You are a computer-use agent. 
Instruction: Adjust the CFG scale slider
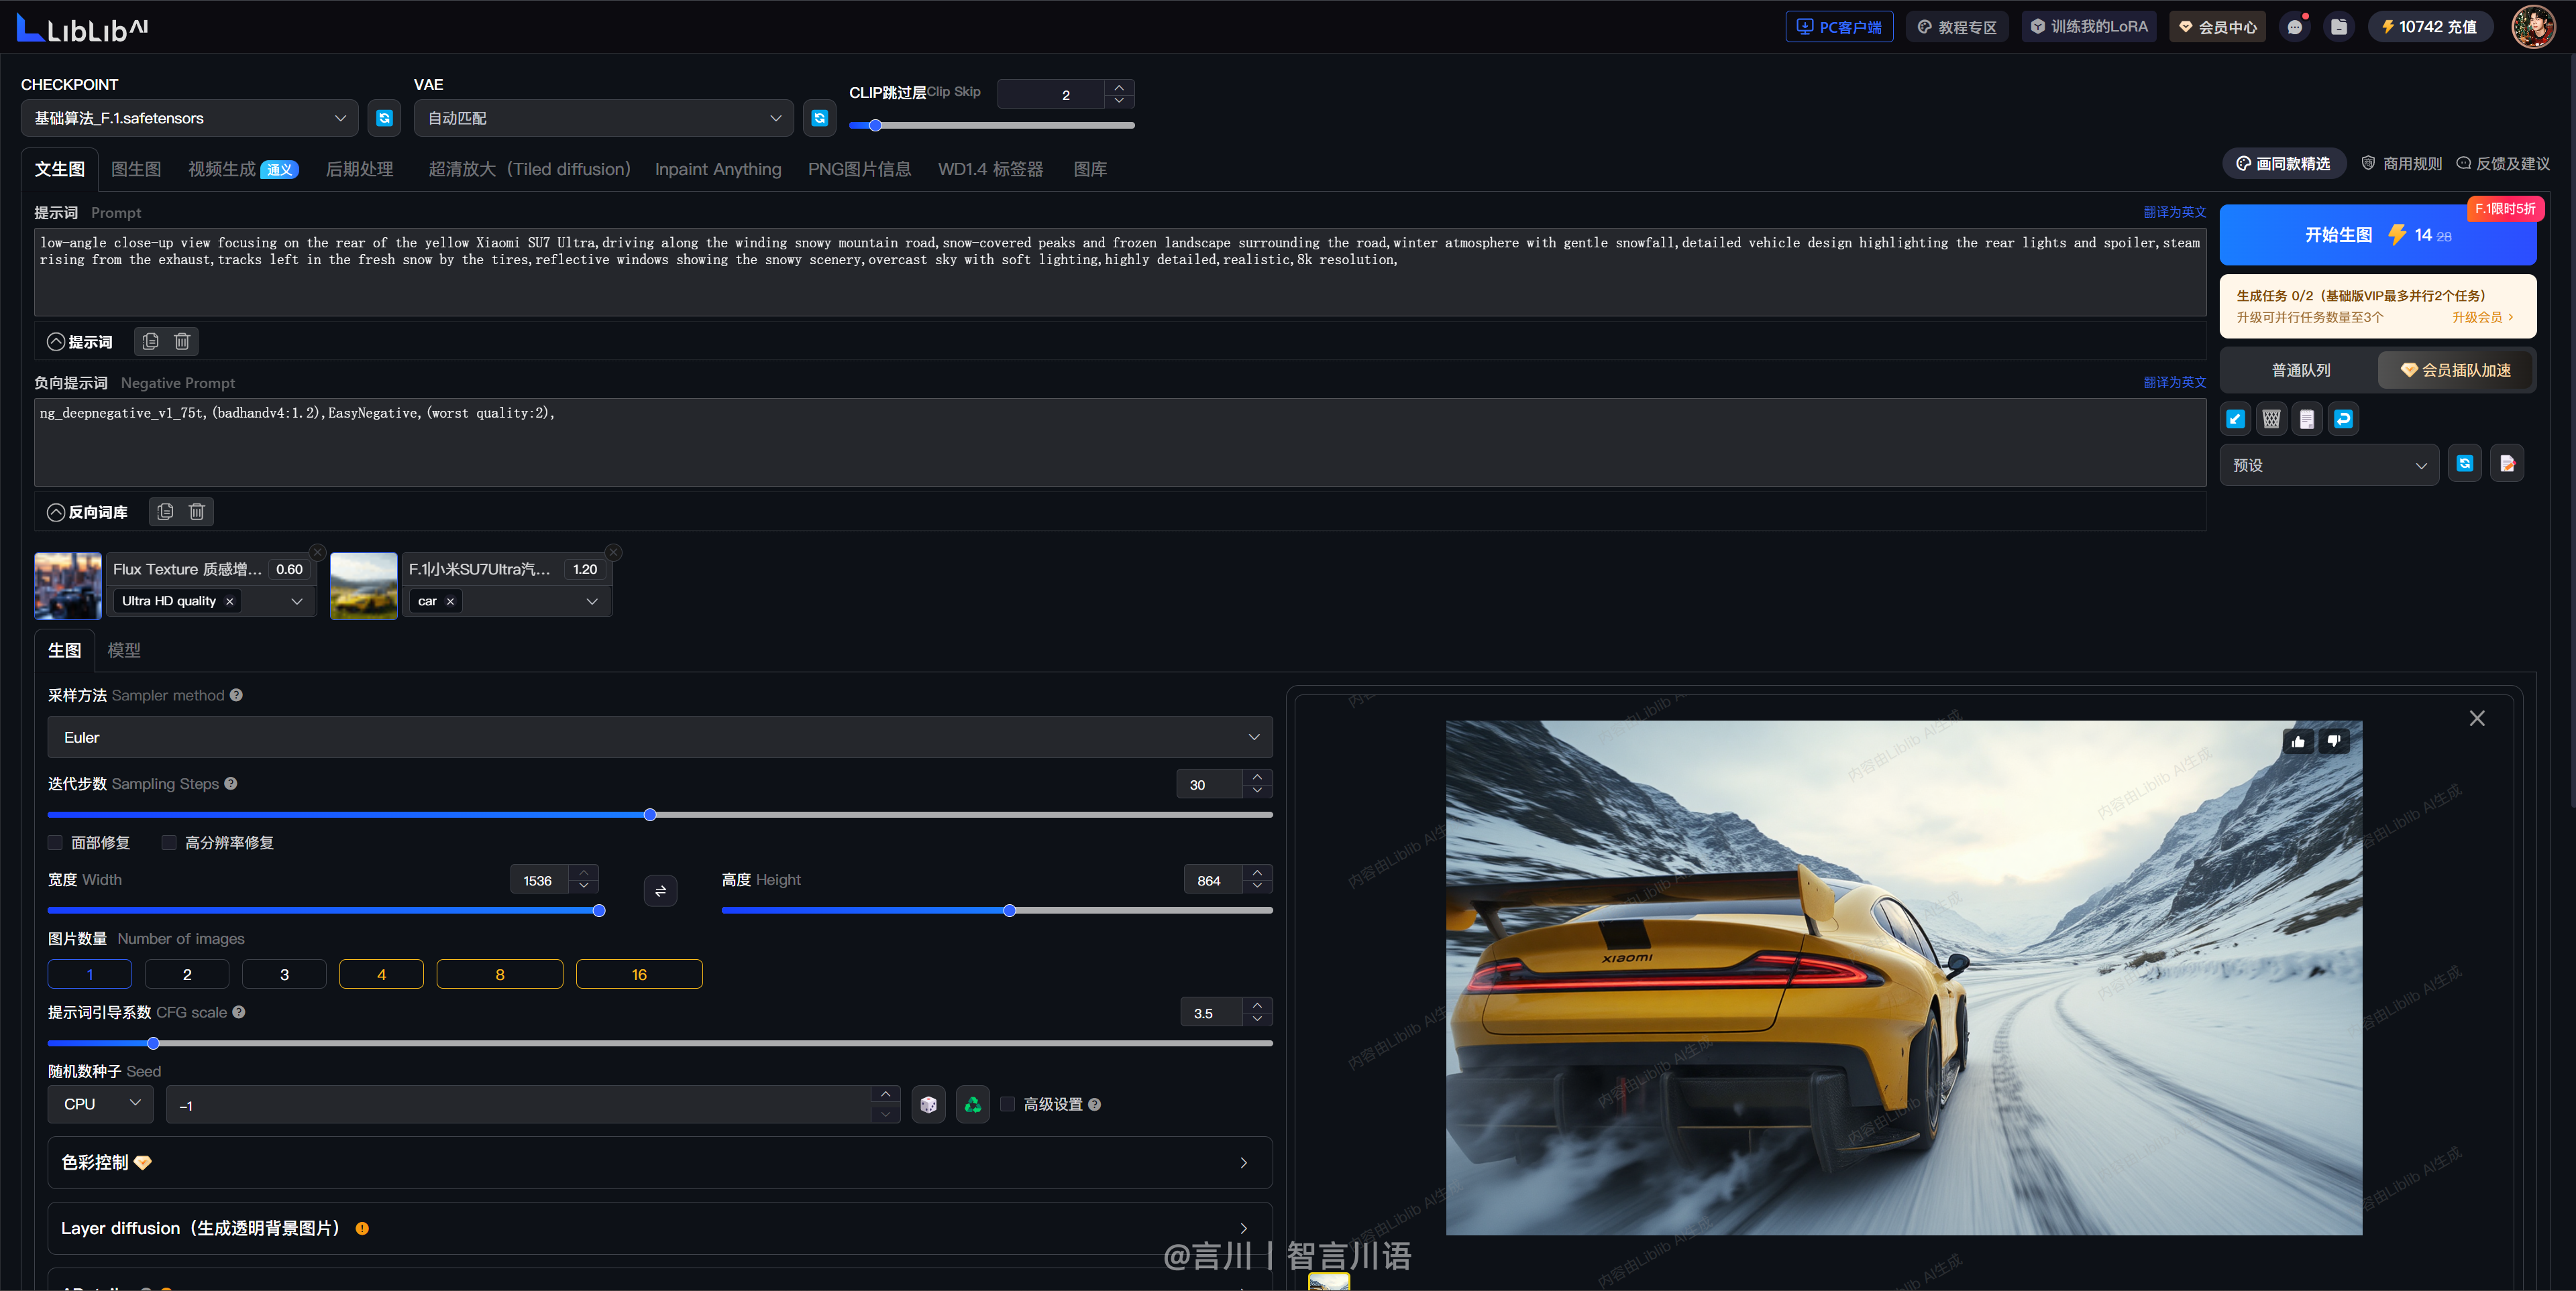(x=153, y=1043)
